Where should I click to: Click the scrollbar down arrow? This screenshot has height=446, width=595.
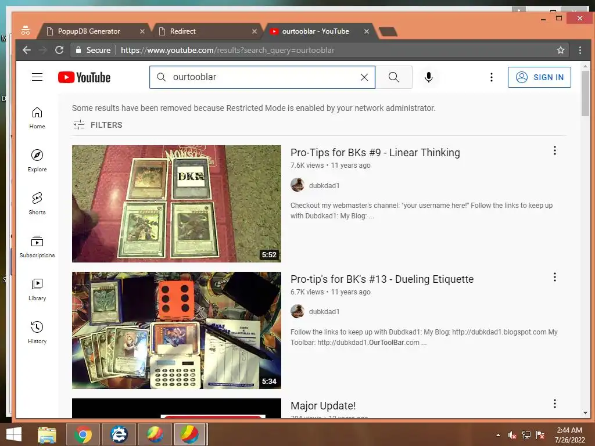[585, 413]
